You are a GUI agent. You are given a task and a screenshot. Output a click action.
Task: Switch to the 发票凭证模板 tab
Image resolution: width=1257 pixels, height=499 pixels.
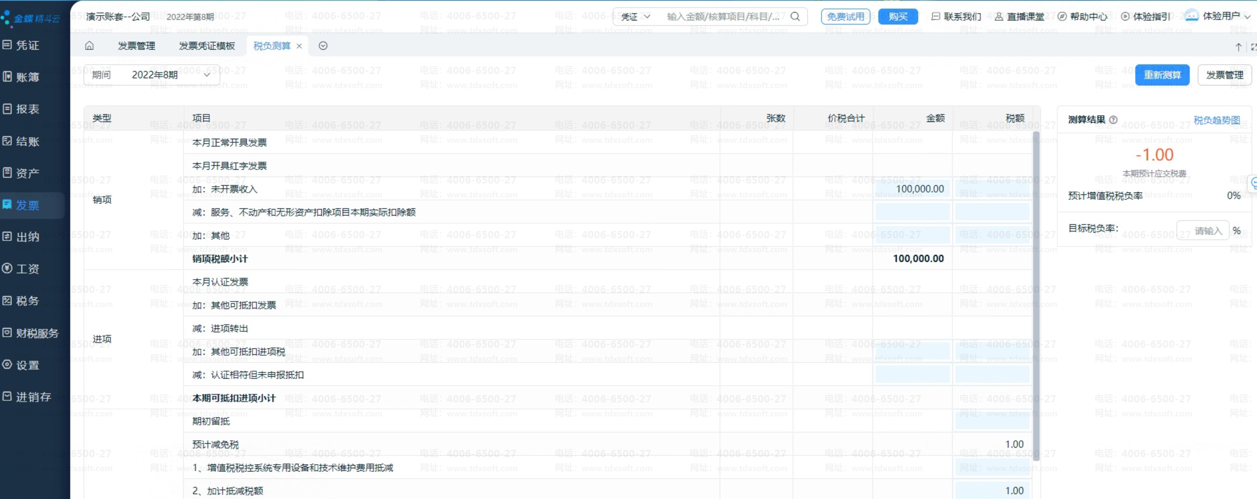click(207, 46)
